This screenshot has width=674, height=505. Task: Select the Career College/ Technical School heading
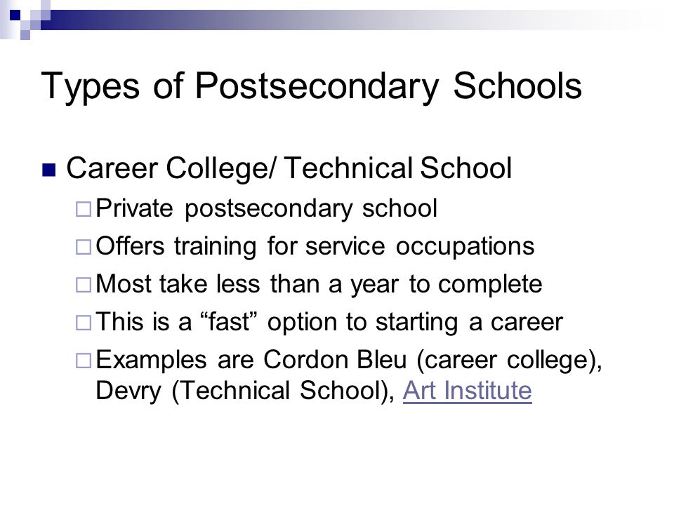click(x=289, y=168)
